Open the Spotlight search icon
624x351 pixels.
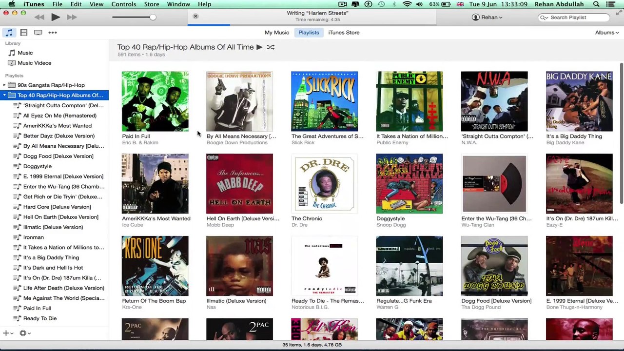coord(596,4)
